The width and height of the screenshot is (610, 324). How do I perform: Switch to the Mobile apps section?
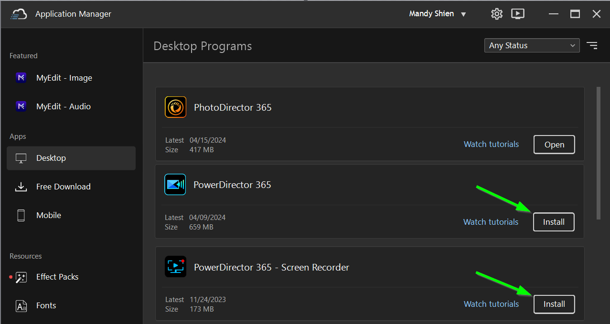point(49,215)
